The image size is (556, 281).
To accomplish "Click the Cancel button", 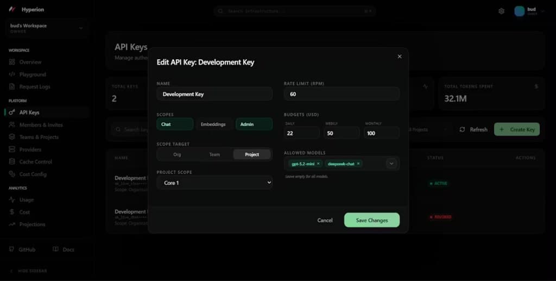I will click(x=325, y=220).
